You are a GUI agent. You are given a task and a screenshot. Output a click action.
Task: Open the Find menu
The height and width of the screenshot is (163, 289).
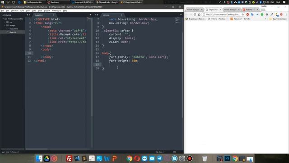coord(22,11)
